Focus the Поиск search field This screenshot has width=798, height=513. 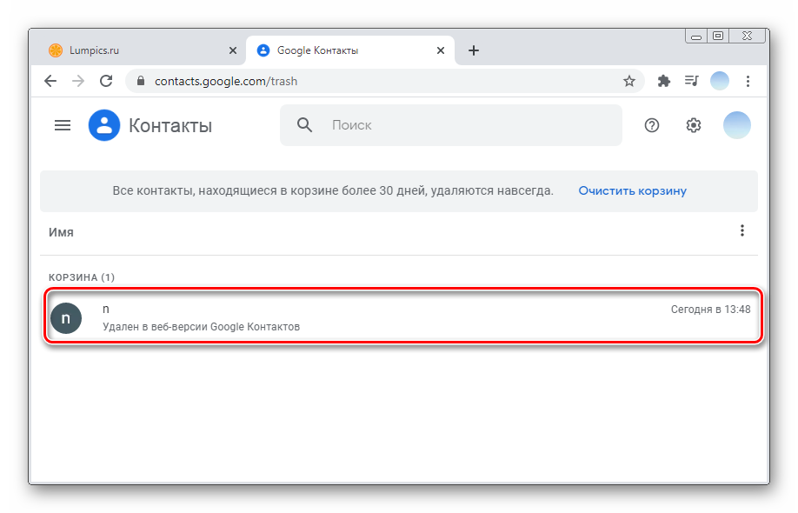tap(469, 125)
